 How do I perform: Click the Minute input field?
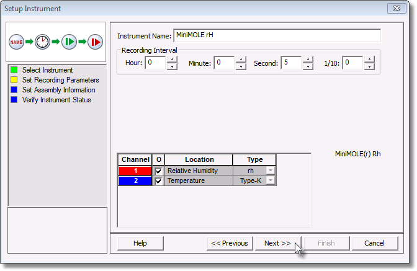(224, 63)
